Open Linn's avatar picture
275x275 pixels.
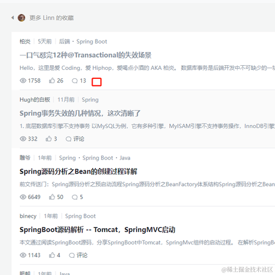(x=22, y=18)
